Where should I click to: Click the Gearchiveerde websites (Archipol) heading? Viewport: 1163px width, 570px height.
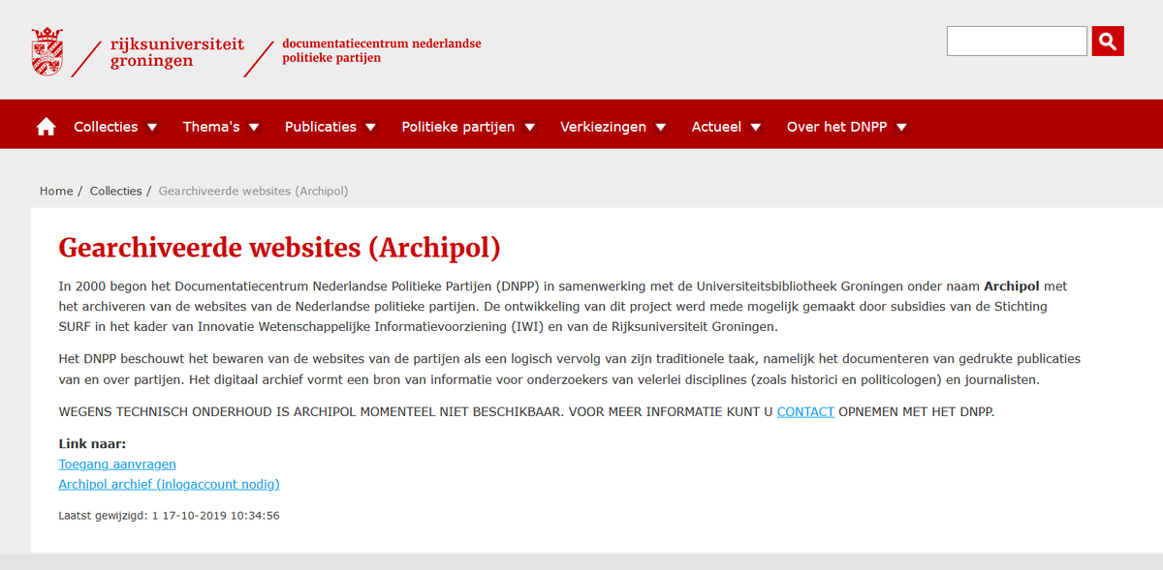point(279,248)
